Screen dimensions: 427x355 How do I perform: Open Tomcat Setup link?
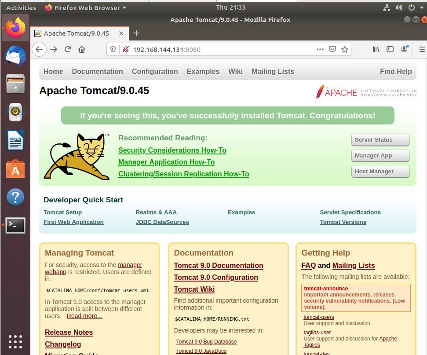[x=62, y=212]
